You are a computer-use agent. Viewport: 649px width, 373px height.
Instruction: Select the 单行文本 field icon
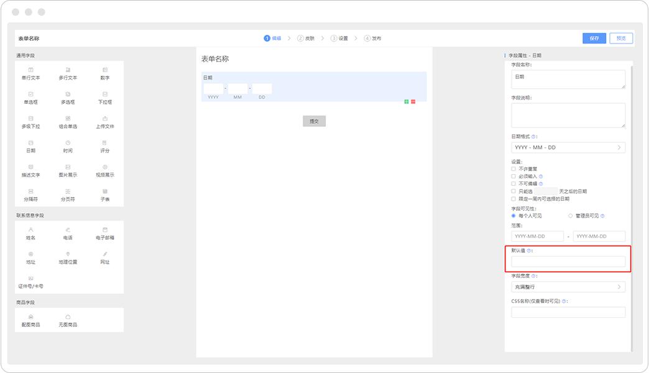pyautogui.click(x=32, y=73)
